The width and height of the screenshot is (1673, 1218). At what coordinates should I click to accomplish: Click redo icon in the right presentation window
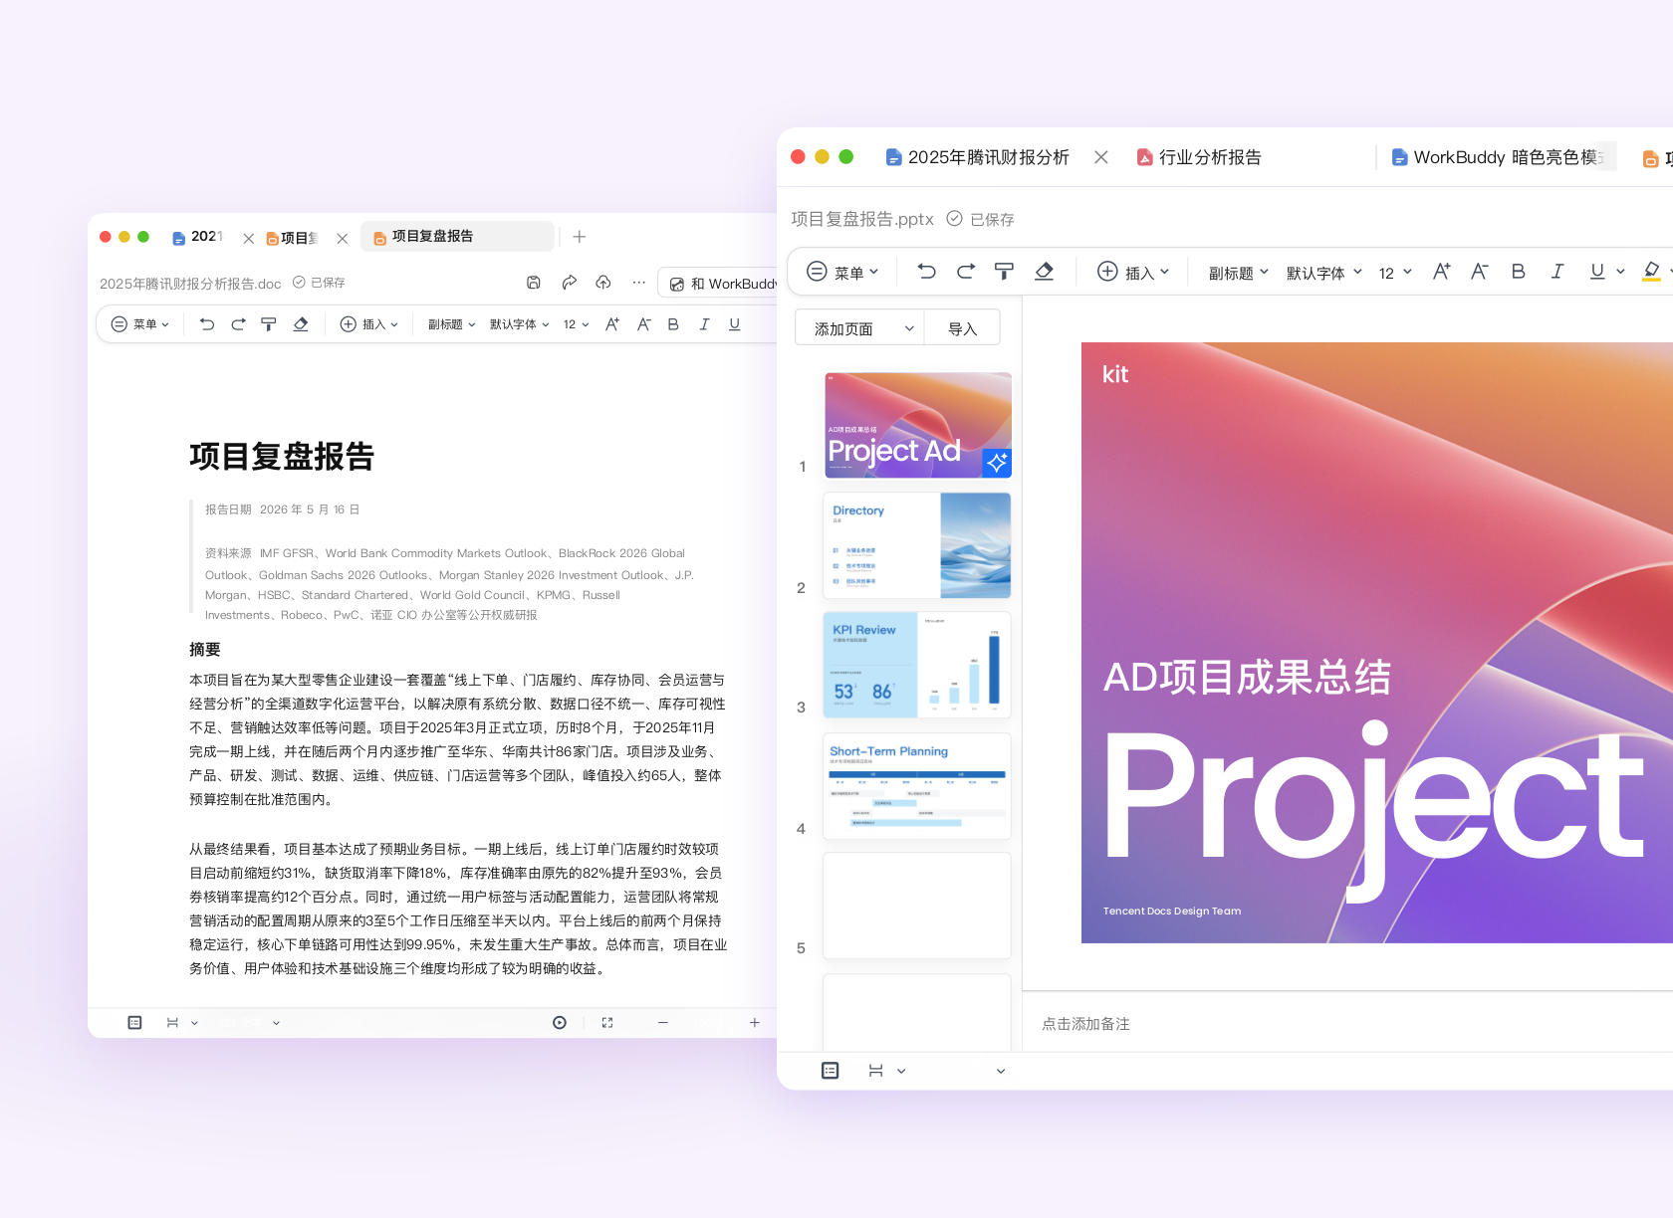coord(965,272)
